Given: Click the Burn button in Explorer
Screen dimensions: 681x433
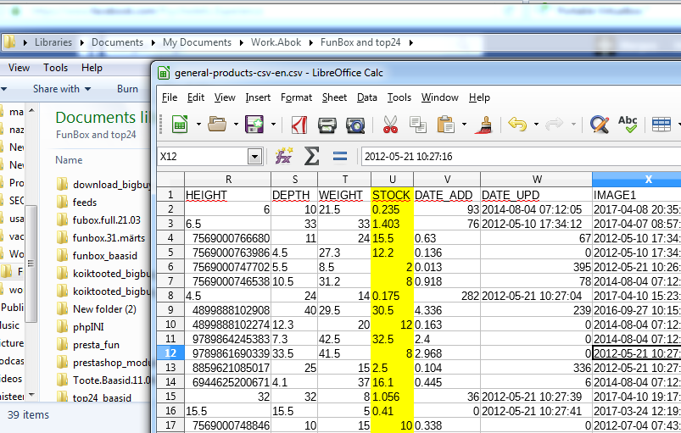Looking at the screenshot, I should [x=127, y=89].
